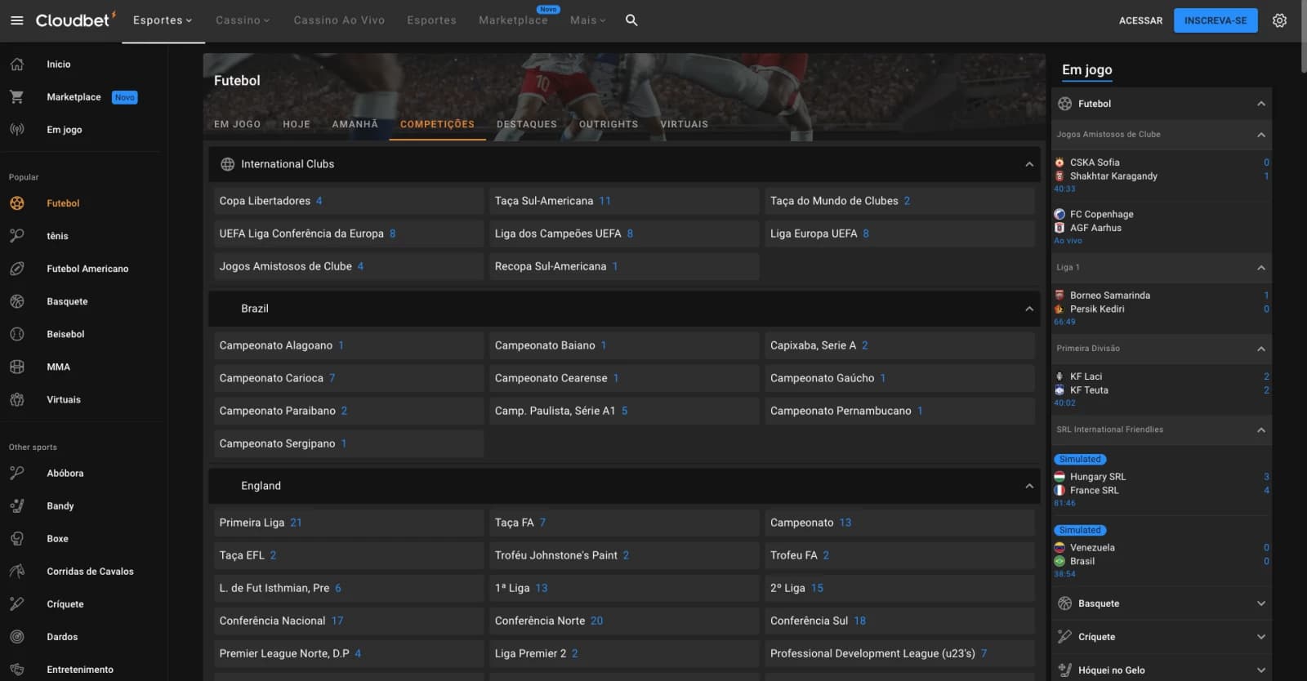1307x681 pixels.
Task: Switch to the EM JOGO tab
Action: click(237, 124)
